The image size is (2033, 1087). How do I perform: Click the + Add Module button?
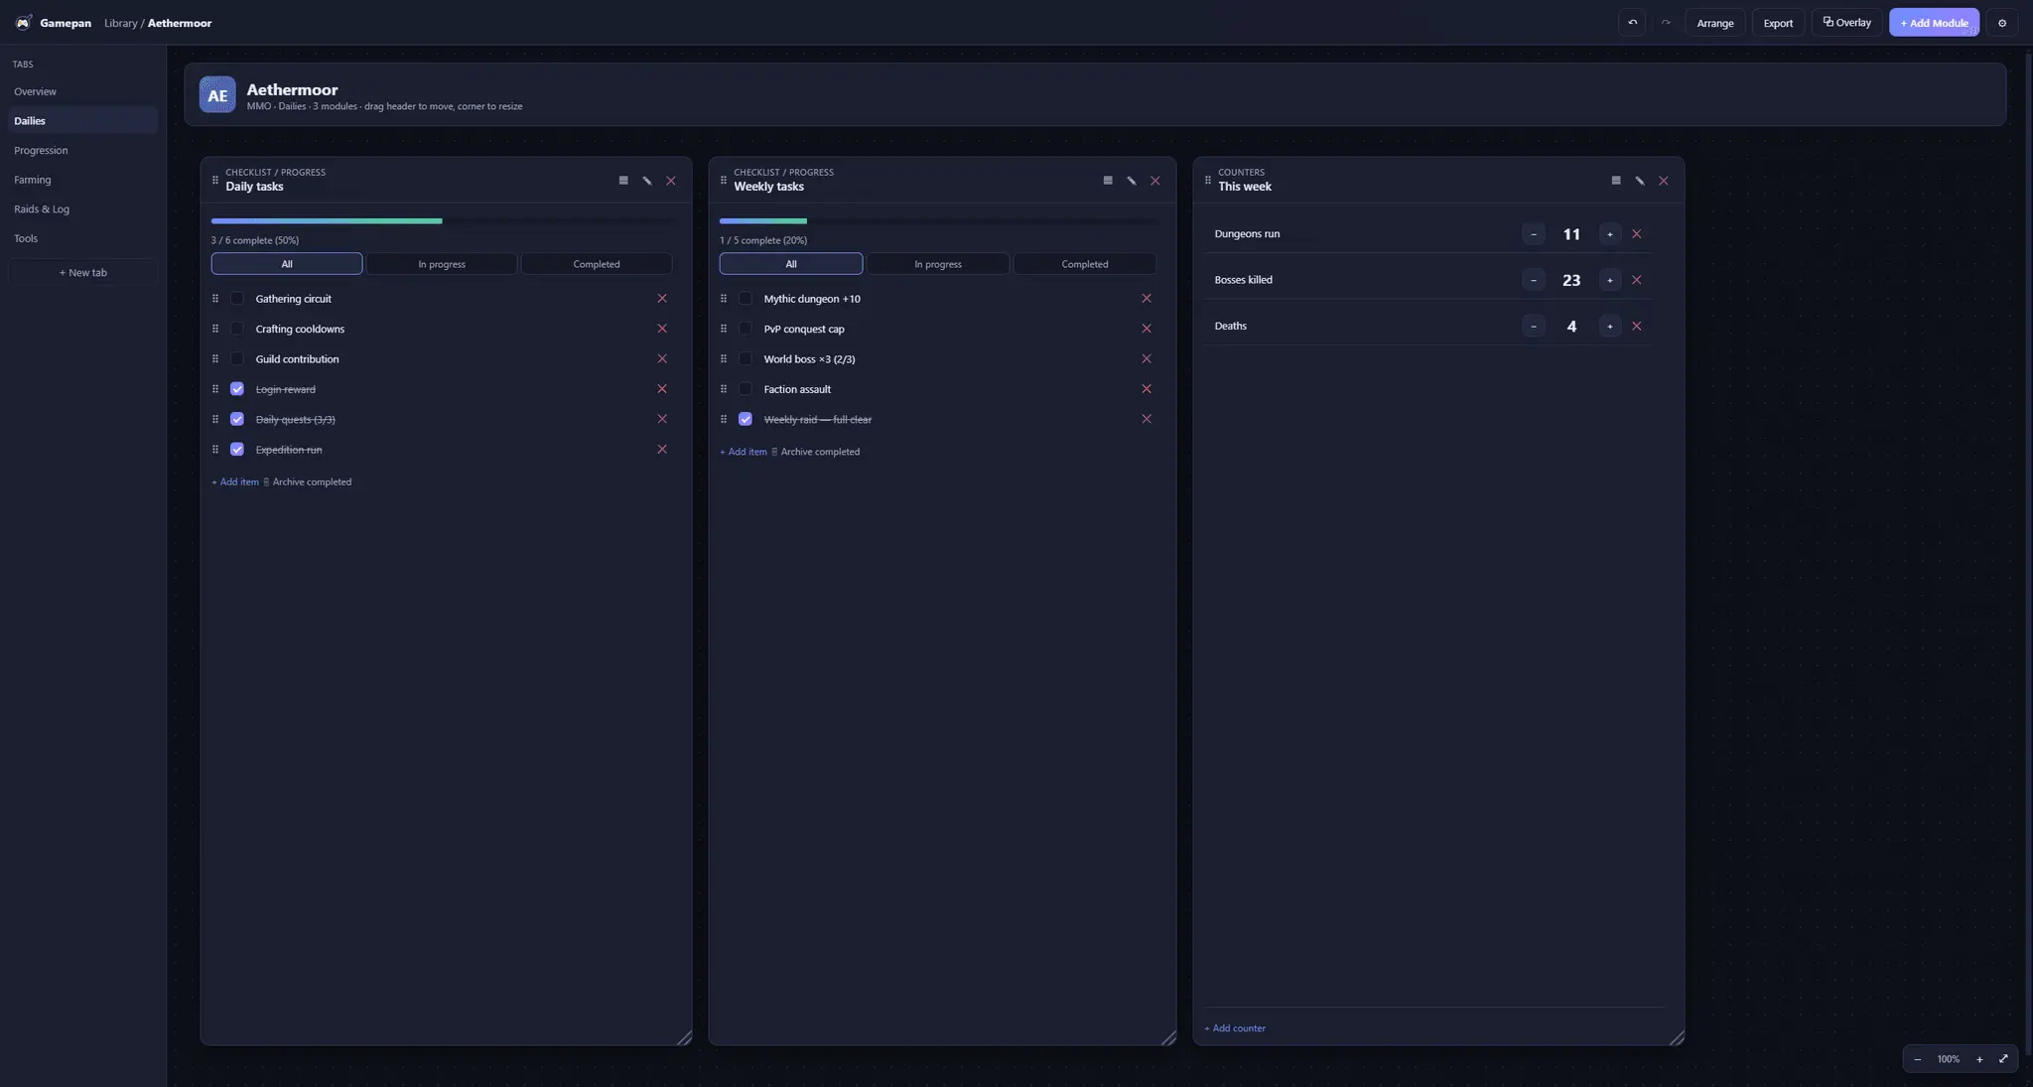[x=1934, y=23]
